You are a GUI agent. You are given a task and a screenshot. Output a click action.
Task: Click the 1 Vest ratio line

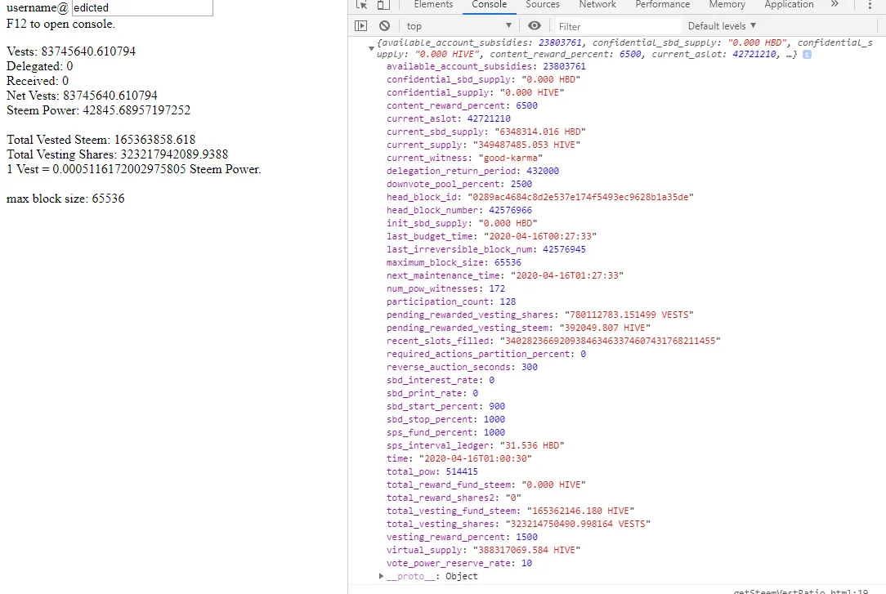[133, 169]
